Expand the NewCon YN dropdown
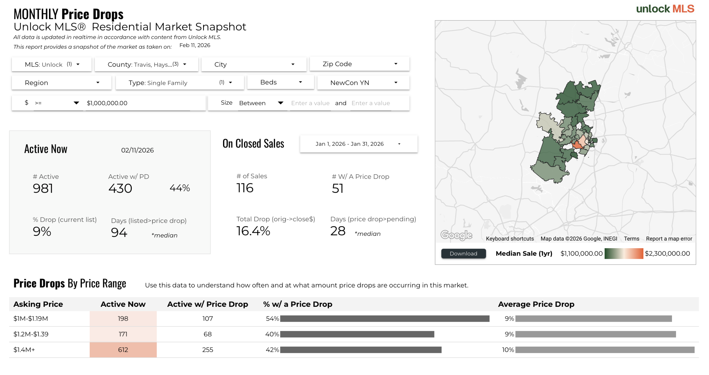This screenshot has width=709, height=375. (x=363, y=83)
